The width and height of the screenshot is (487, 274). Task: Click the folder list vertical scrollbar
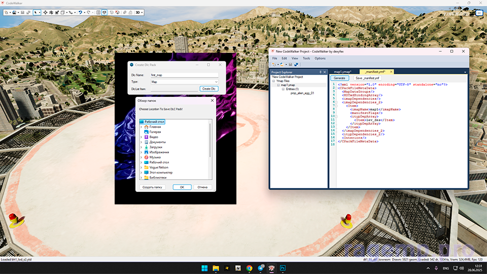(210, 140)
